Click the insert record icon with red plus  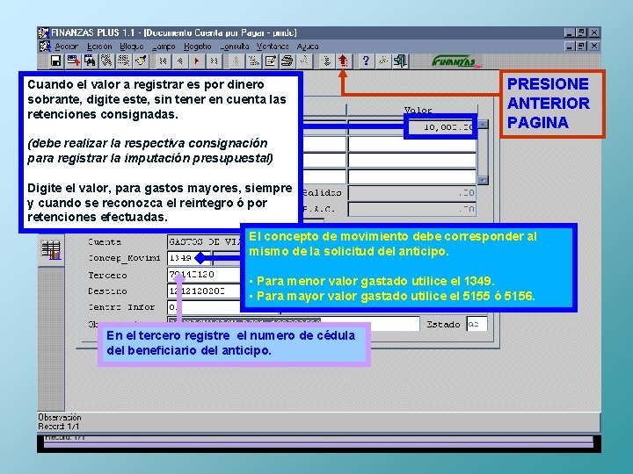(74, 61)
